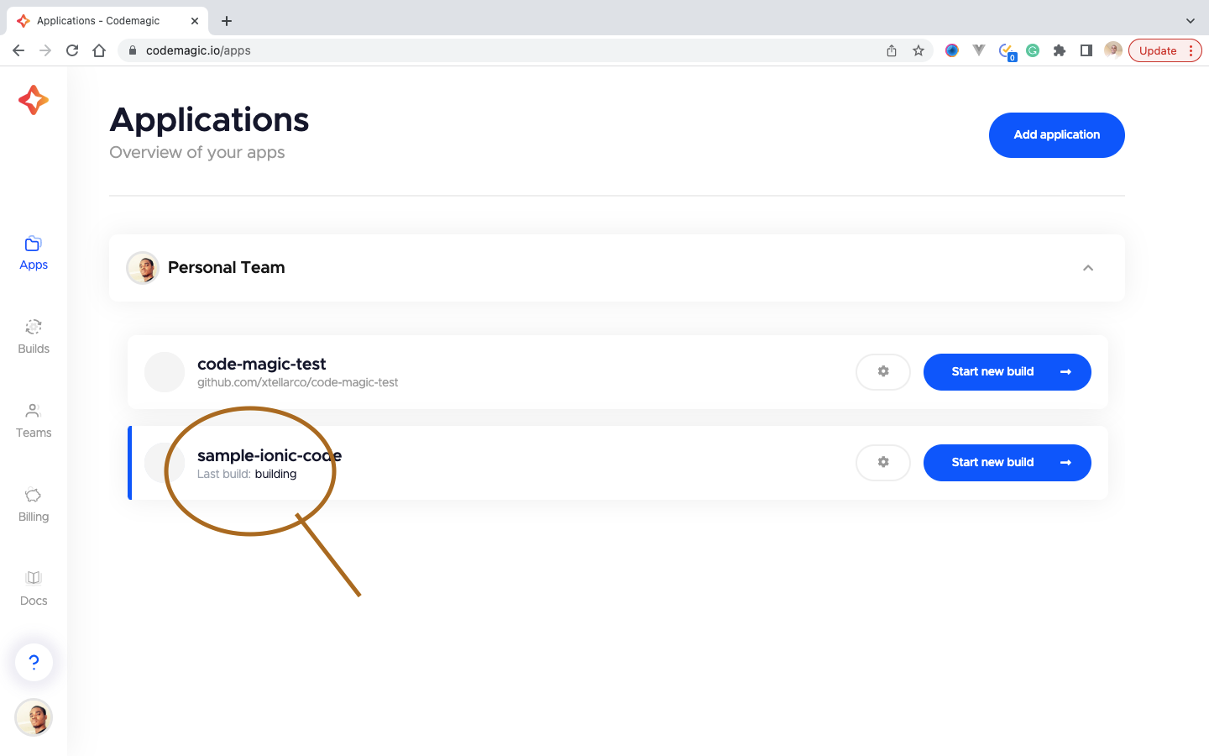
Task: Open the browser tab list chevron
Action: pyautogui.click(x=1190, y=21)
